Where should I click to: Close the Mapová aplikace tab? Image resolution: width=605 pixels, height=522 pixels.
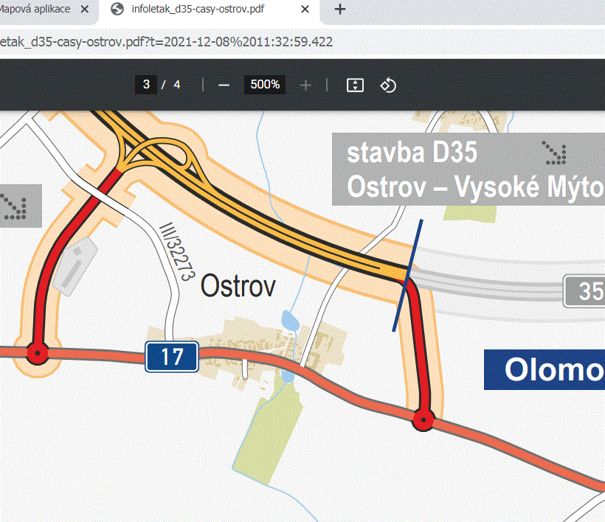tap(83, 10)
